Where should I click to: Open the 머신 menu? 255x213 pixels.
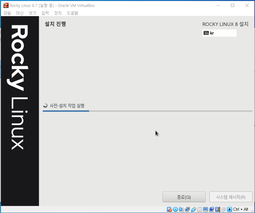pos(20,13)
